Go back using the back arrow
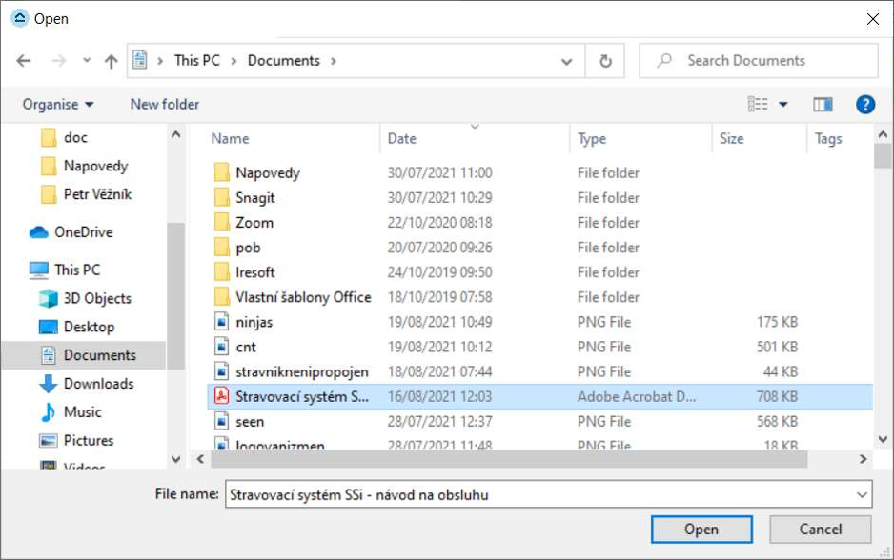 coord(24,60)
